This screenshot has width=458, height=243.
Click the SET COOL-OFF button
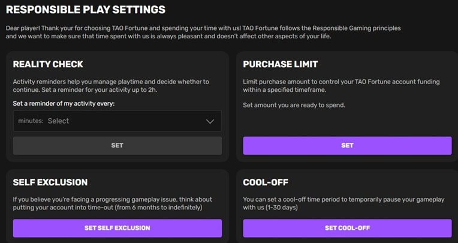(x=347, y=228)
